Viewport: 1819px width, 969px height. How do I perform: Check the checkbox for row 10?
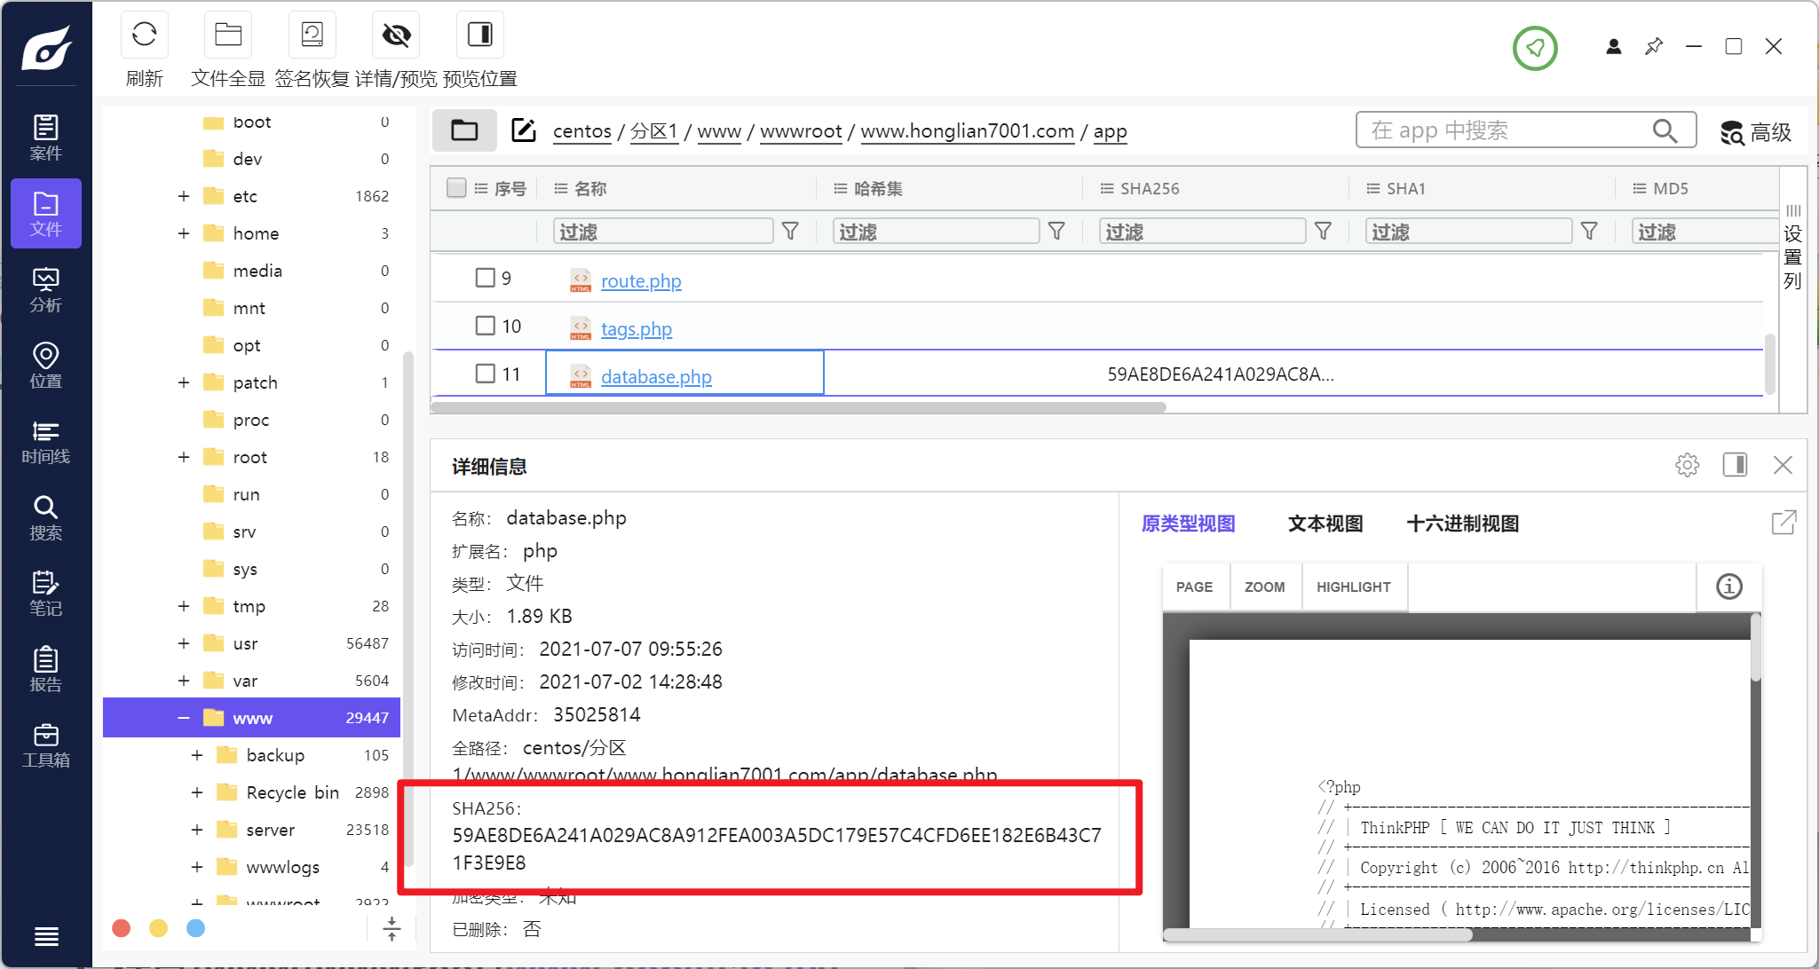(x=485, y=326)
